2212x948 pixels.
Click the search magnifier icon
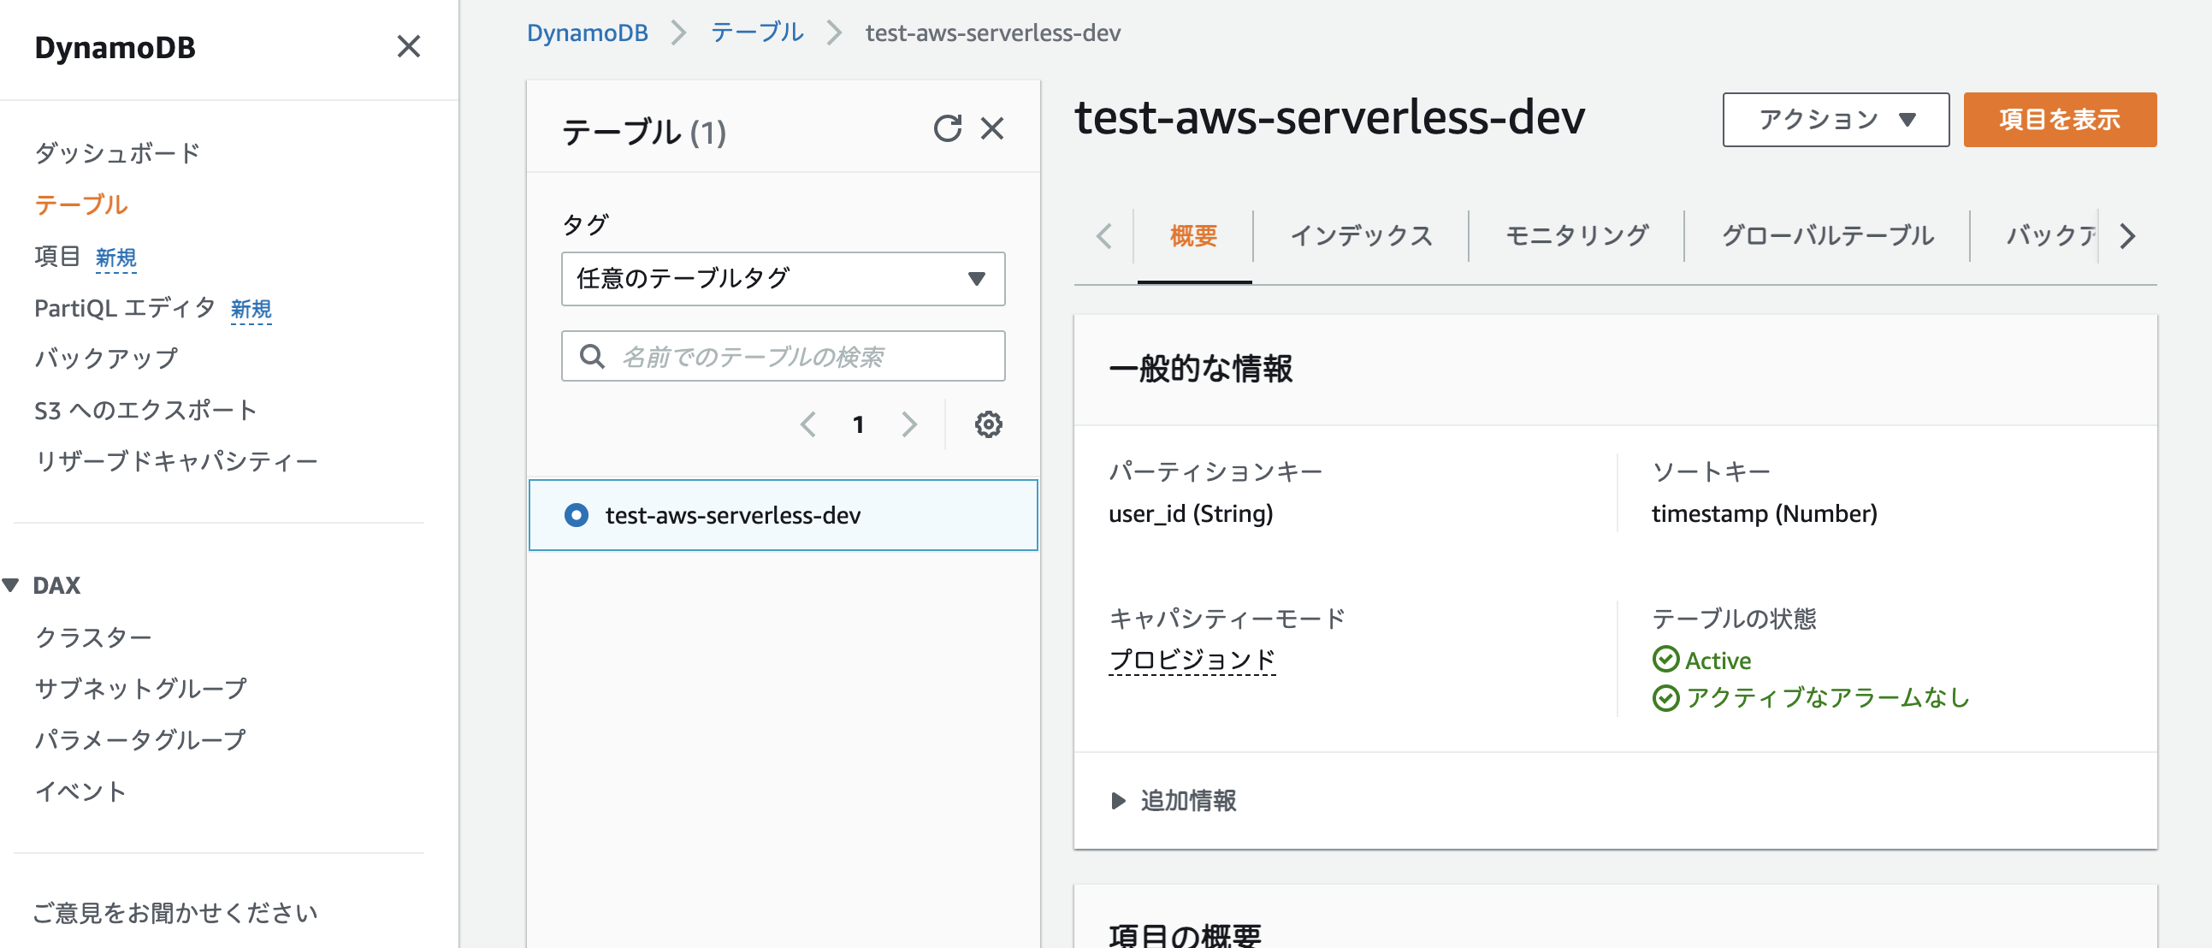[592, 357]
